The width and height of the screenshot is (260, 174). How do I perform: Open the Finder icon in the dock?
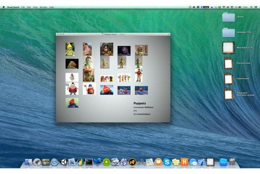tap(28, 162)
